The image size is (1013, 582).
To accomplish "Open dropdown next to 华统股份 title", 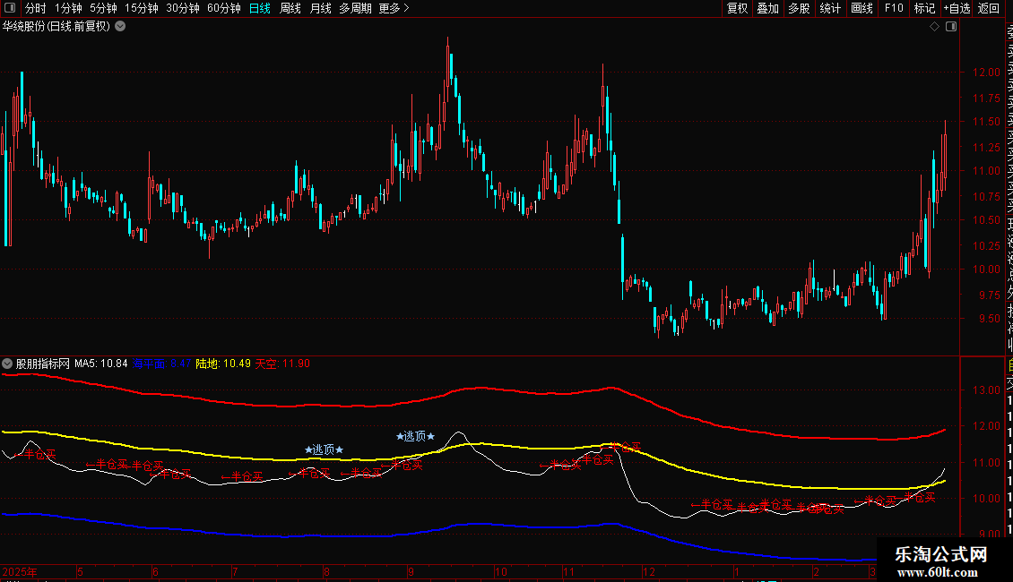I will click(x=120, y=27).
